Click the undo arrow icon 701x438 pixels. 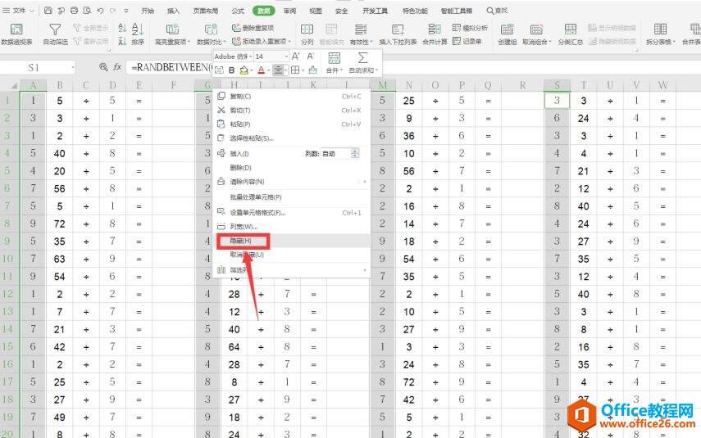100,11
